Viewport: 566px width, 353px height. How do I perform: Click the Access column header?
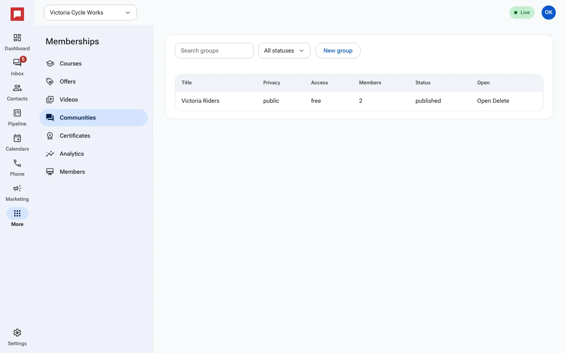(320, 83)
